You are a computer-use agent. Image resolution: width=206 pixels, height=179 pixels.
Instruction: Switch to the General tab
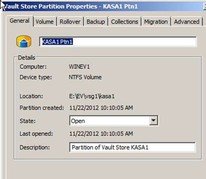pos(20,21)
